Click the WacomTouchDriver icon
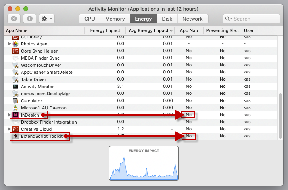288x190 pixels. pos(15,65)
